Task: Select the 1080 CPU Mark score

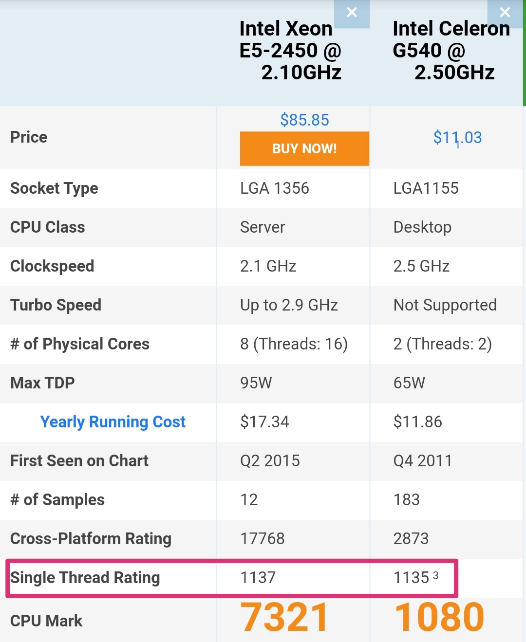Action: click(439, 617)
